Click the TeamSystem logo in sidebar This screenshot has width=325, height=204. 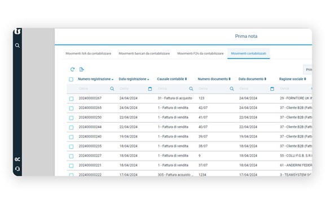tap(17, 32)
